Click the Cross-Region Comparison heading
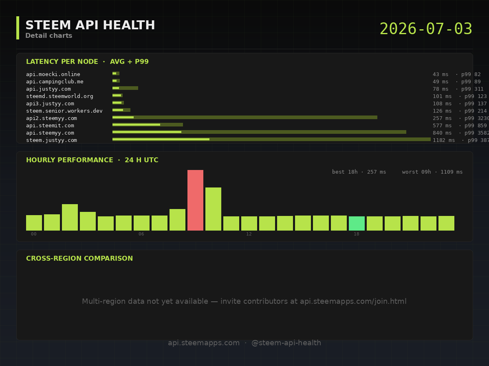 [79, 259]
